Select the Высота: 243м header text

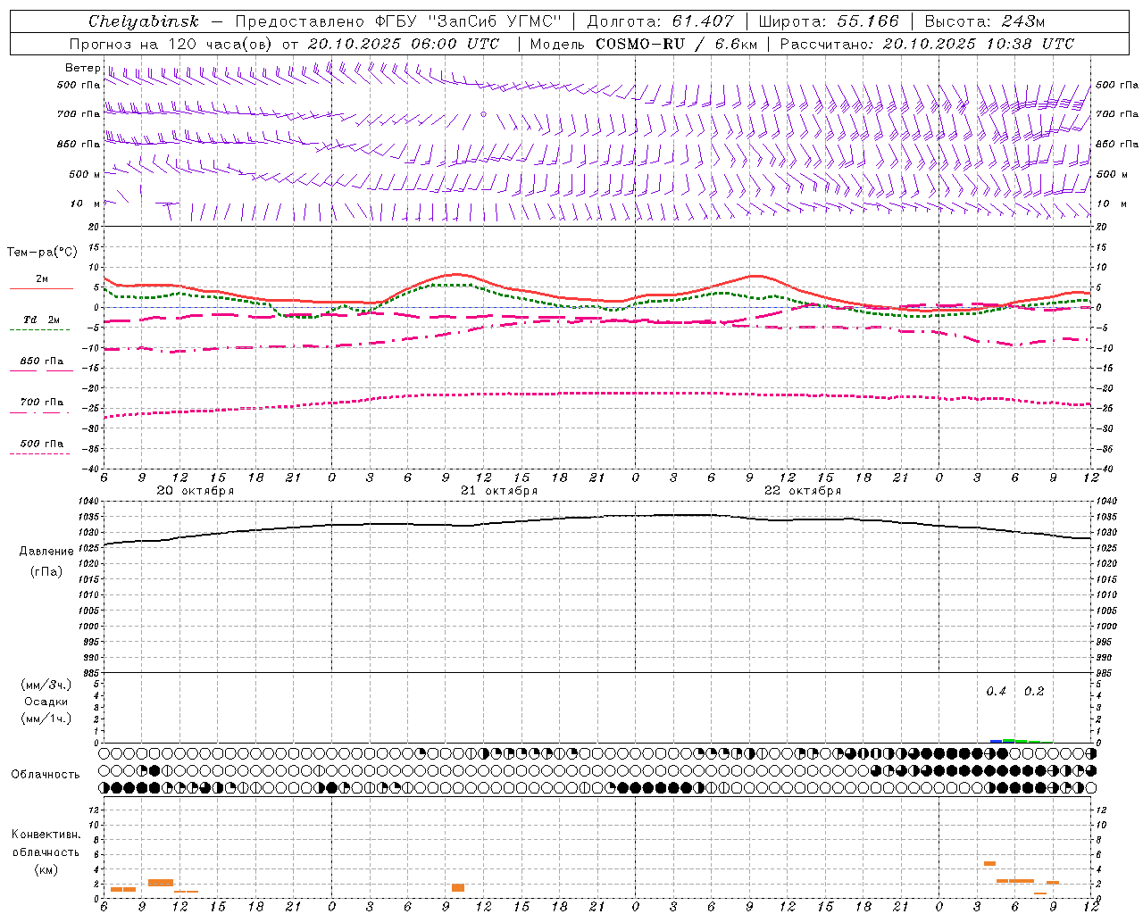click(x=984, y=21)
